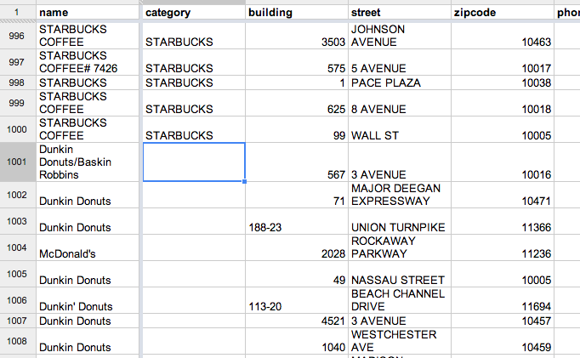Select the building column header cell
The height and width of the screenshot is (358, 580).
[297, 12]
